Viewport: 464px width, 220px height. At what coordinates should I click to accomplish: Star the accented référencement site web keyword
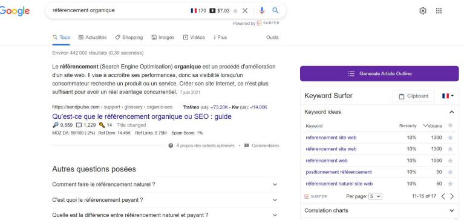(450, 149)
